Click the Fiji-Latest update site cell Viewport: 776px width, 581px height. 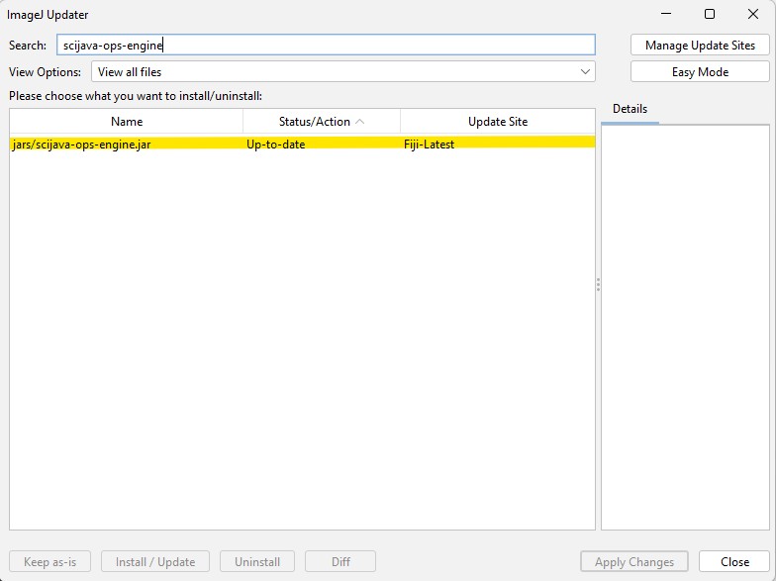429,144
